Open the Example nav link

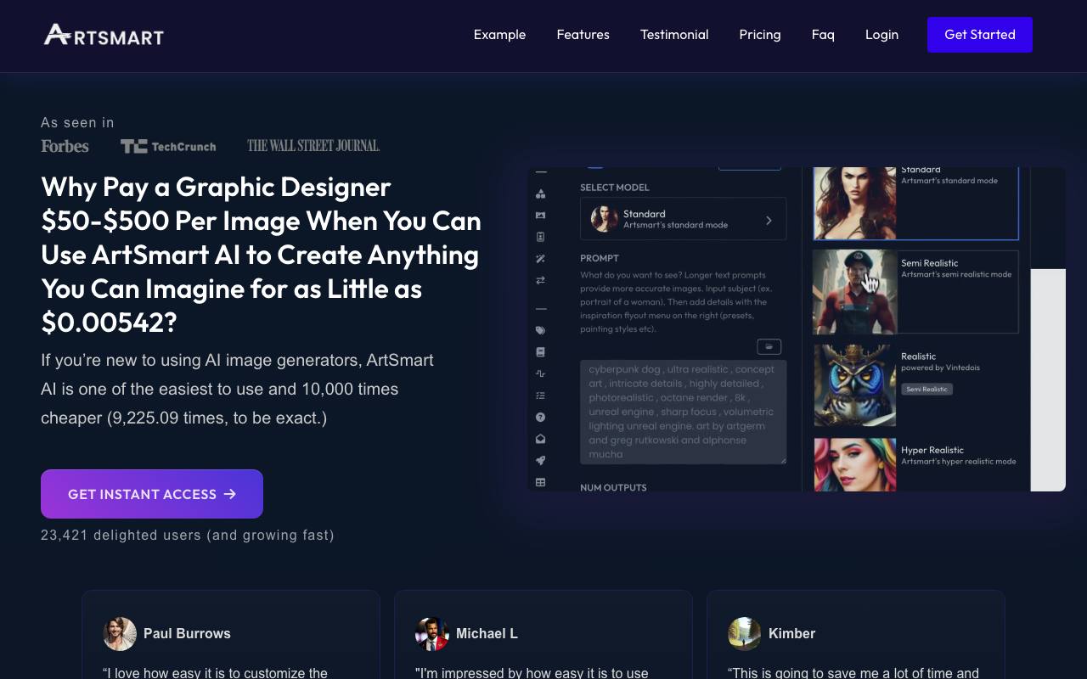499,35
